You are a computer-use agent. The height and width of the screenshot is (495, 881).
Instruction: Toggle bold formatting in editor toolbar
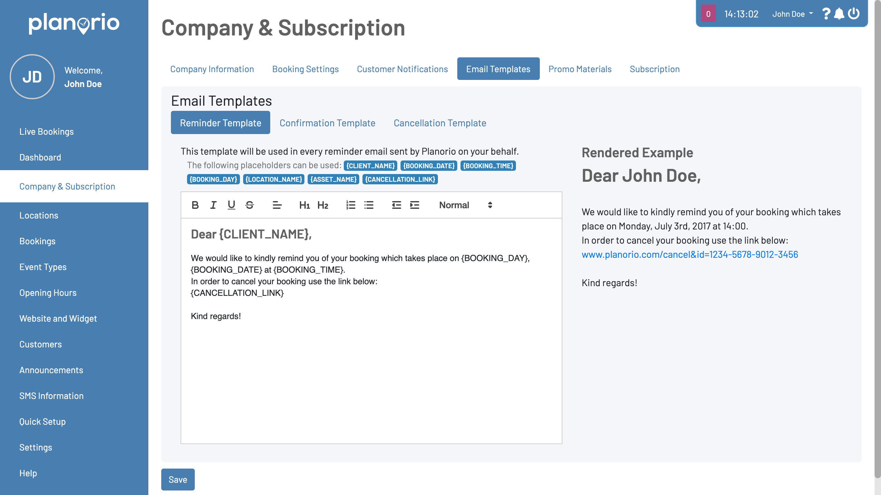195,205
